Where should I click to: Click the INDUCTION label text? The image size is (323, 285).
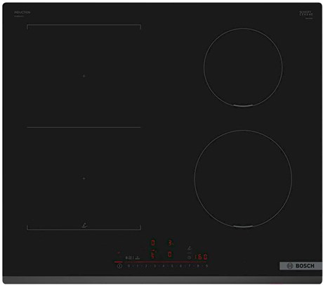point(22,13)
